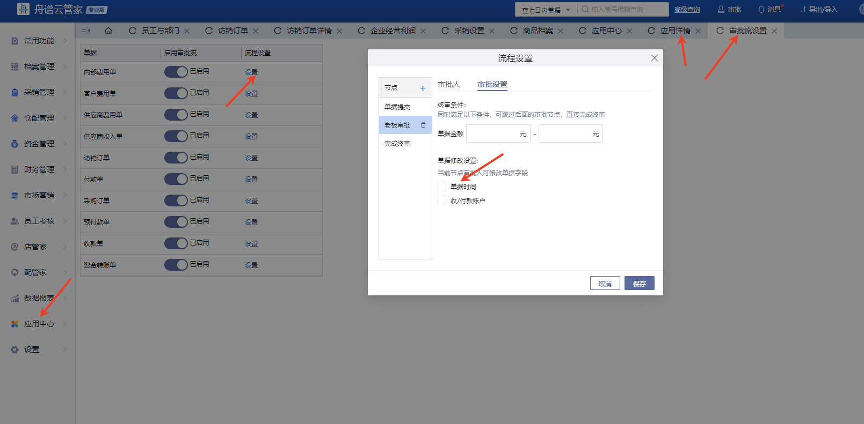
Task: Delete the 老板审批 node with trash icon
Action: (423, 125)
